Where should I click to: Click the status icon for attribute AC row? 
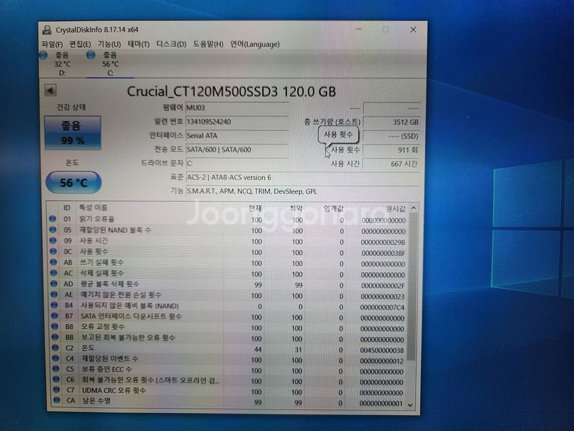(x=54, y=272)
